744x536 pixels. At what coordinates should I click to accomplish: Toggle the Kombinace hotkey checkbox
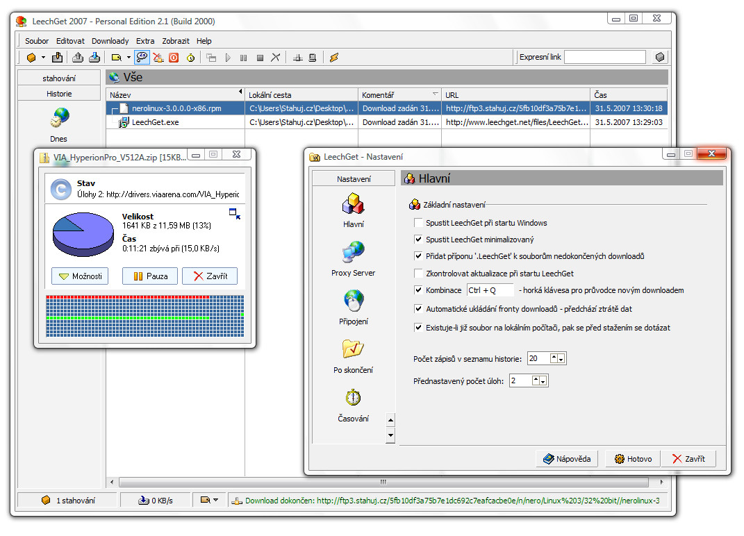(418, 290)
